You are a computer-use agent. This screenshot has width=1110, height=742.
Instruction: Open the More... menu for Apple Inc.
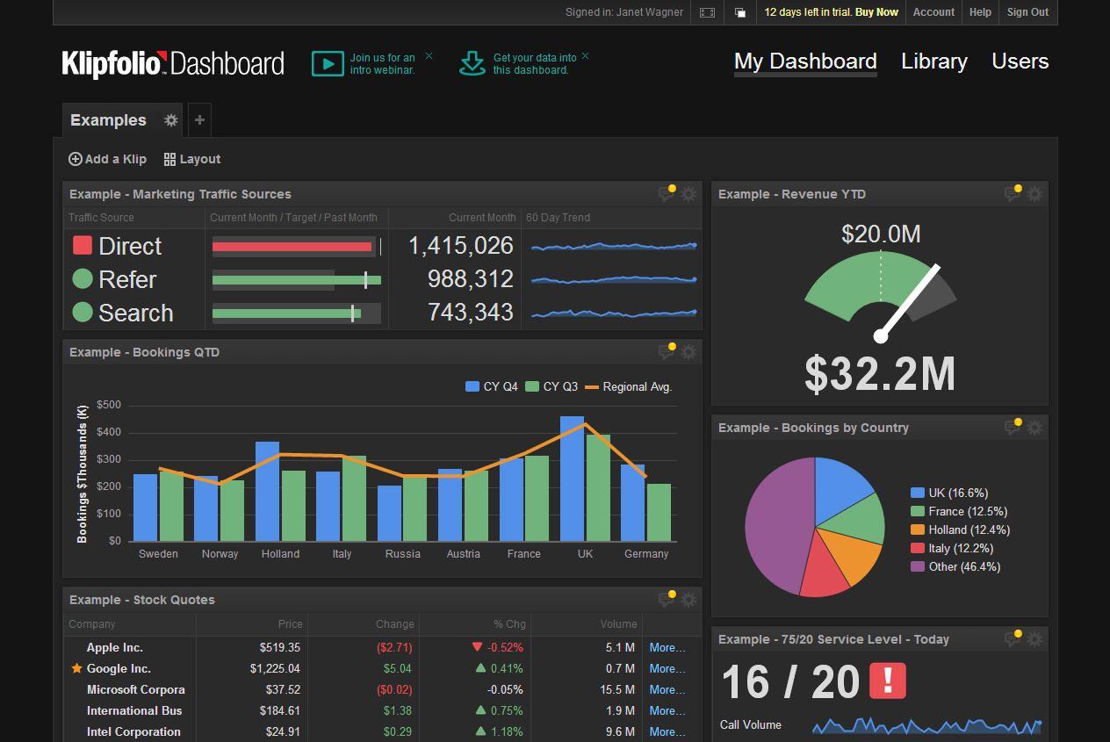pos(668,647)
